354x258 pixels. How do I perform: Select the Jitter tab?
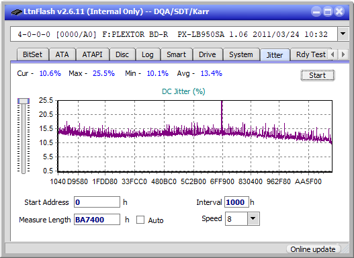[275, 55]
